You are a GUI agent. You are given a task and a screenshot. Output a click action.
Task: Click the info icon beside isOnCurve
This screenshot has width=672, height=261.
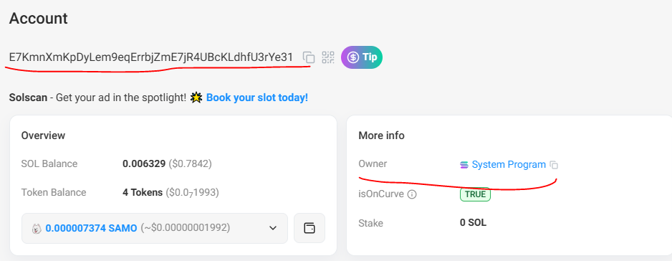point(412,194)
